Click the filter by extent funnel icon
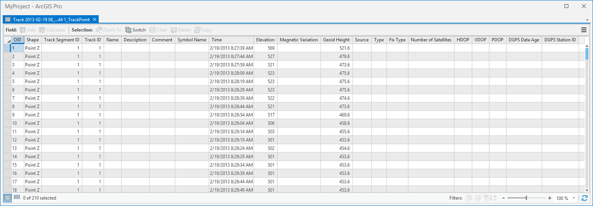 (486, 198)
